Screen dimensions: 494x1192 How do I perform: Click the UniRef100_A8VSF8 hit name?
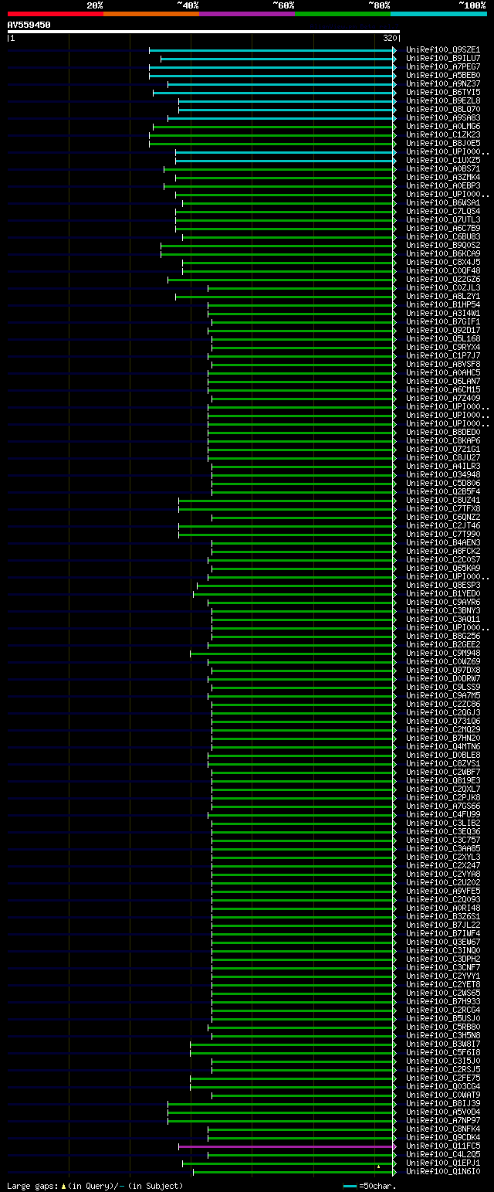coord(443,365)
